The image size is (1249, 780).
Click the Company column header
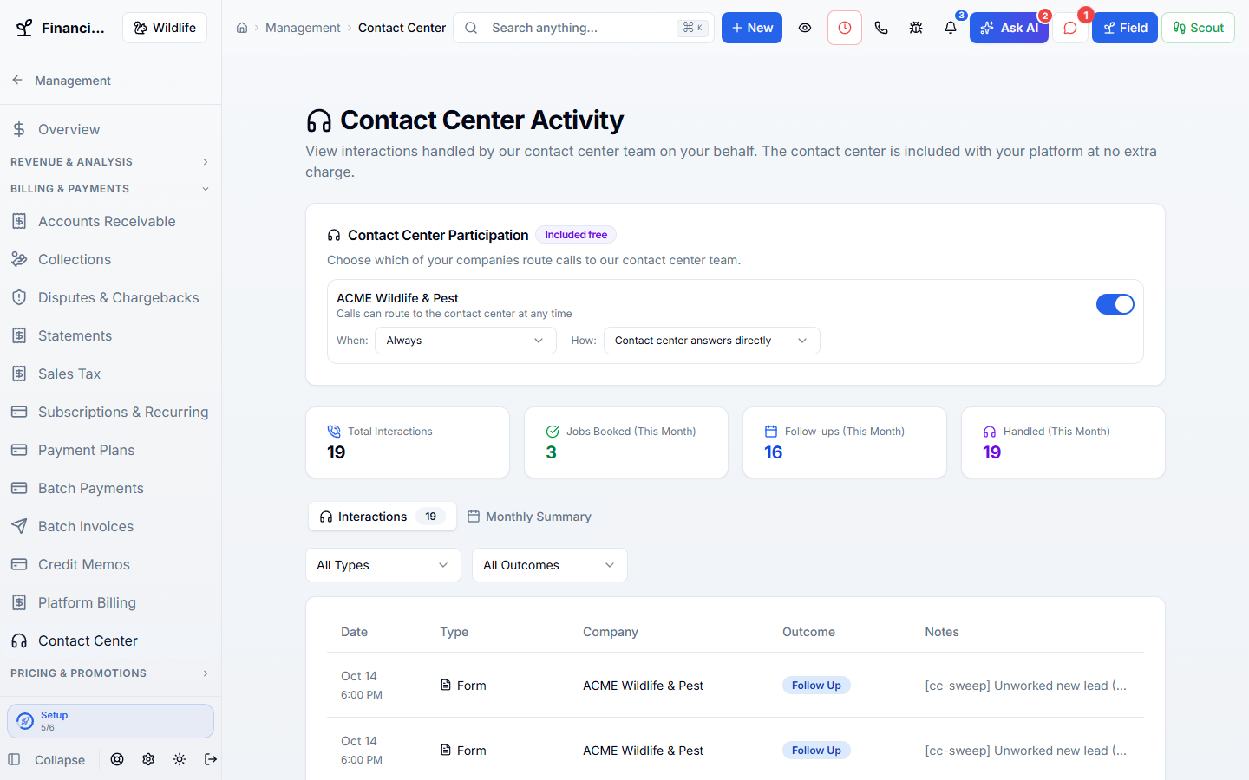tap(611, 632)
